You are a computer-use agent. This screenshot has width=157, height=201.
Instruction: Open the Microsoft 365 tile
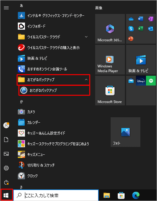(x=110, y=29)
